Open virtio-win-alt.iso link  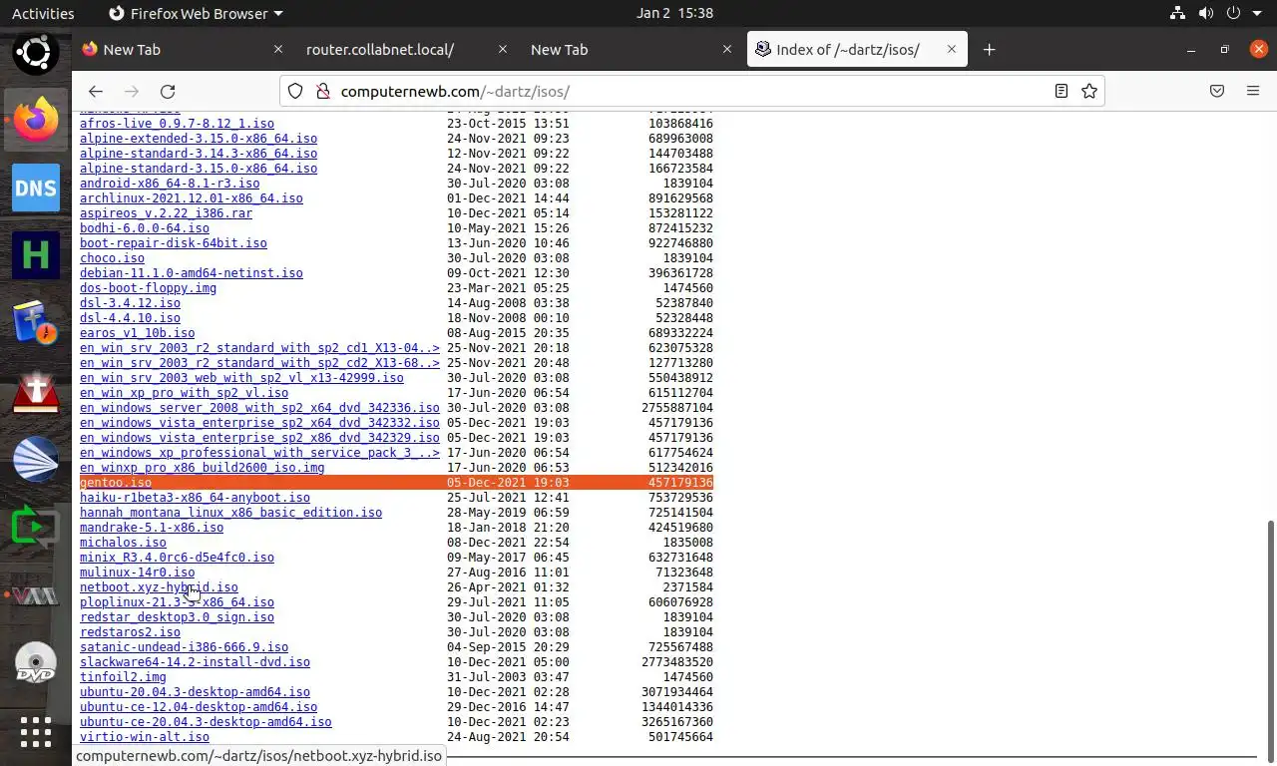(145, 737)
